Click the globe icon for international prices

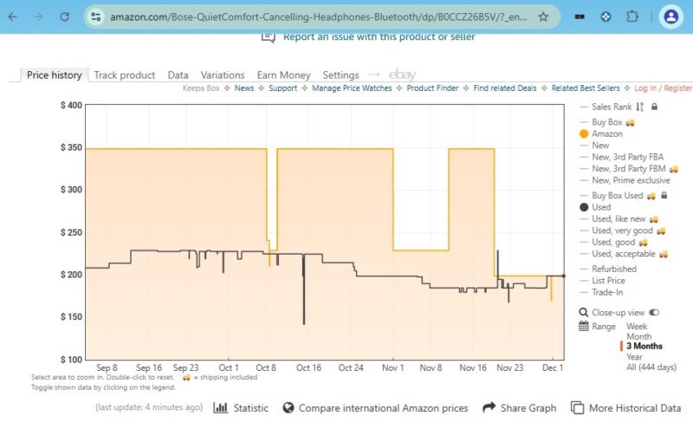tap(288, 407)
